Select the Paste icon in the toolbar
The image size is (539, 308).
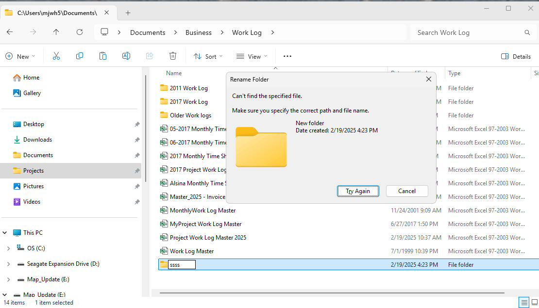(103, 56)
